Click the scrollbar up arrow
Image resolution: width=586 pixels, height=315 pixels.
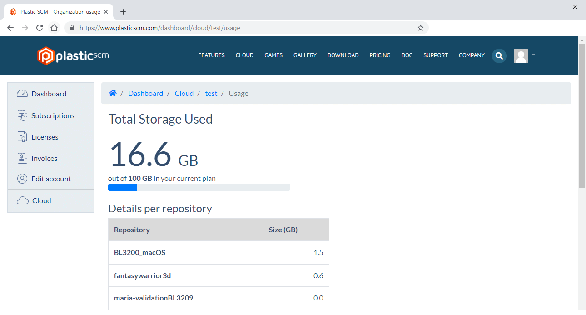(x=581, y=40)
